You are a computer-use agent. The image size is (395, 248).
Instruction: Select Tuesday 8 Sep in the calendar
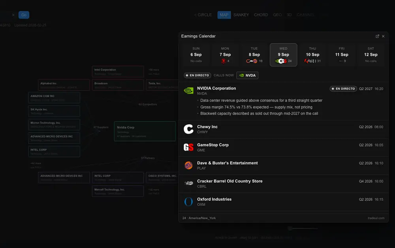pos(254,54)
